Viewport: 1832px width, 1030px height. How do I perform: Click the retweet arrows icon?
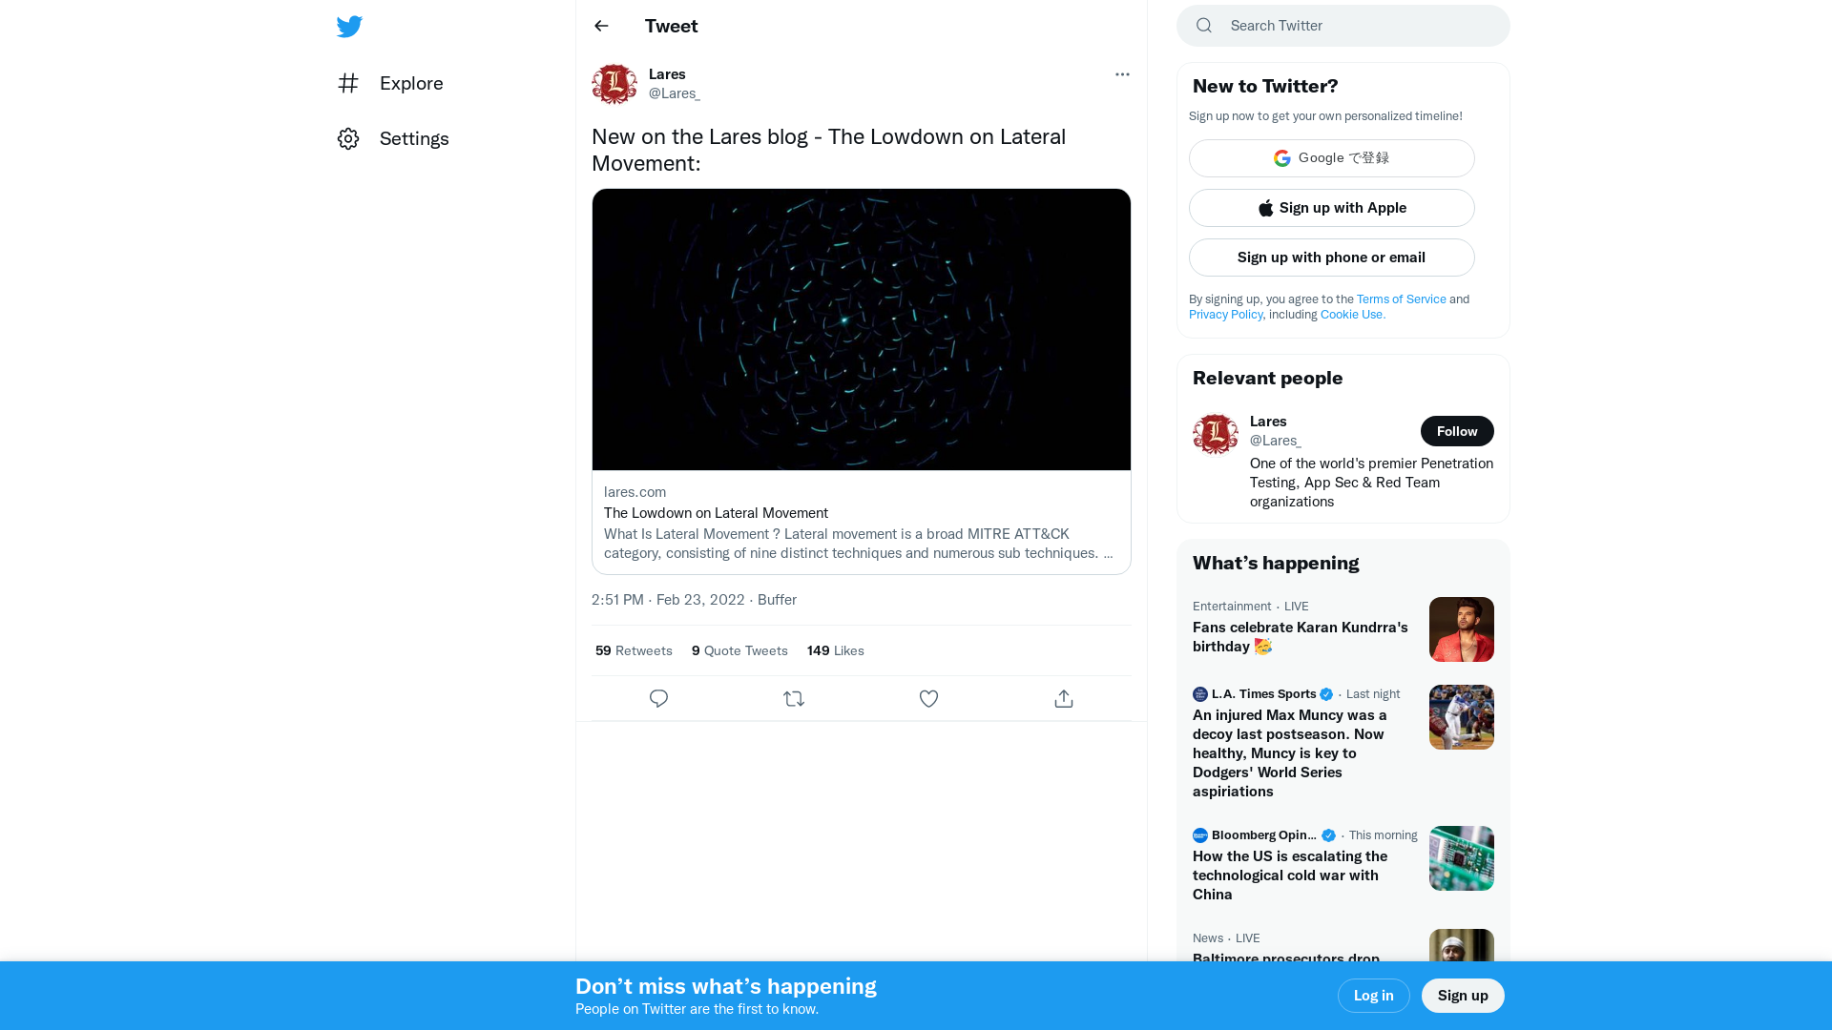[794, 699]
